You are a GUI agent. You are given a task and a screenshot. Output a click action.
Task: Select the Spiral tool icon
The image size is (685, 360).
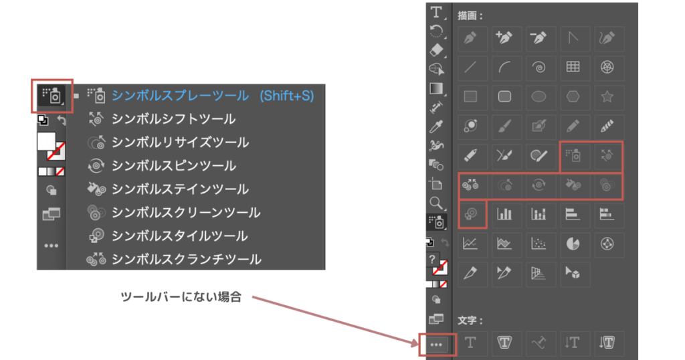539,67
